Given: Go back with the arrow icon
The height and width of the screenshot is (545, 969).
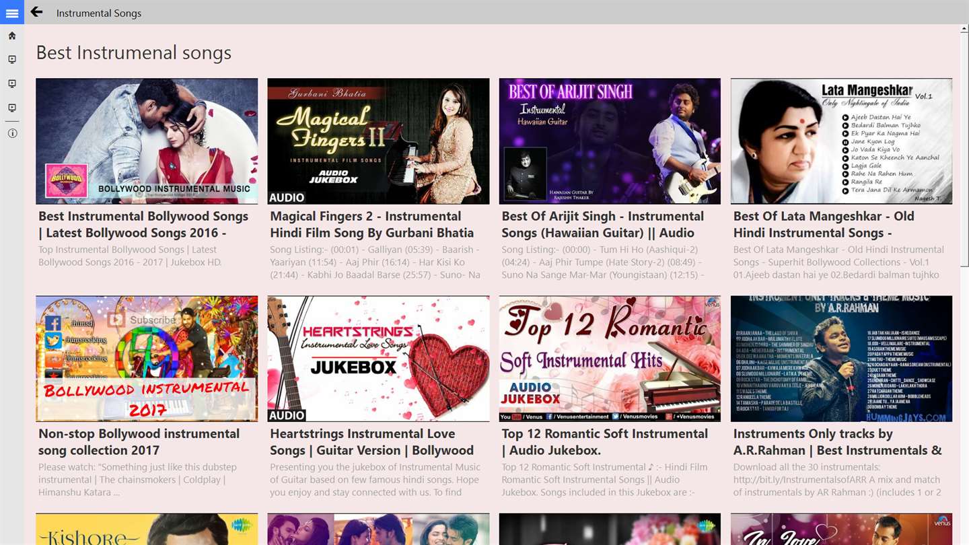Looking at the screenshot, I should 36,12.
